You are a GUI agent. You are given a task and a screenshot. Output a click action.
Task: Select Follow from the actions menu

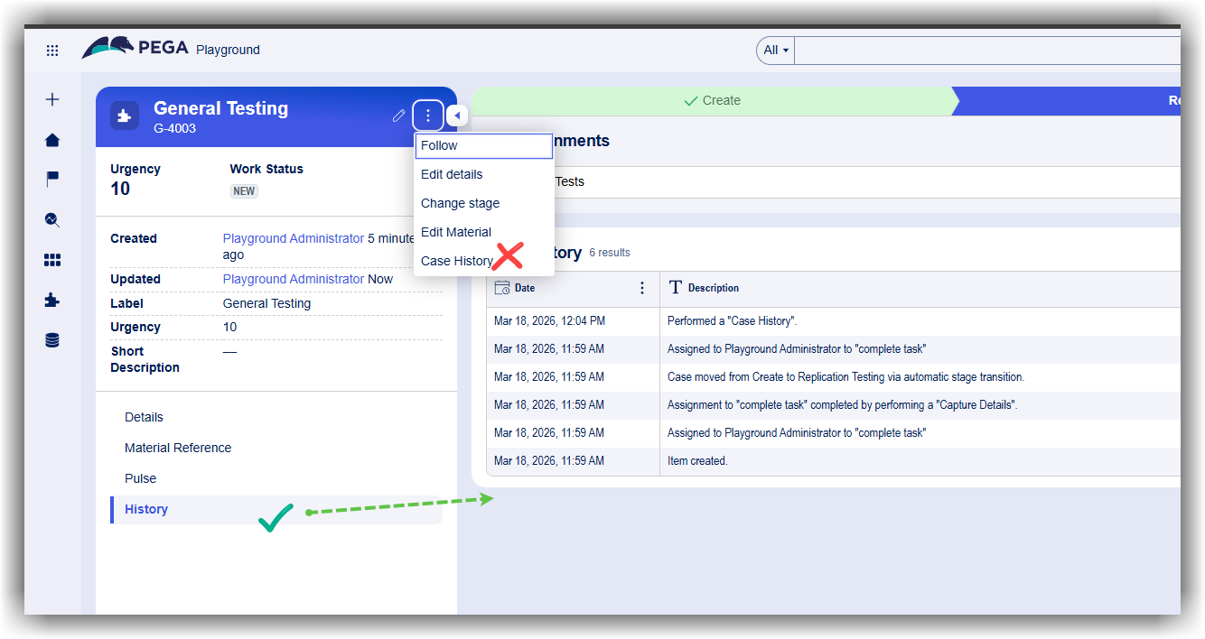(x=483, y=145)
